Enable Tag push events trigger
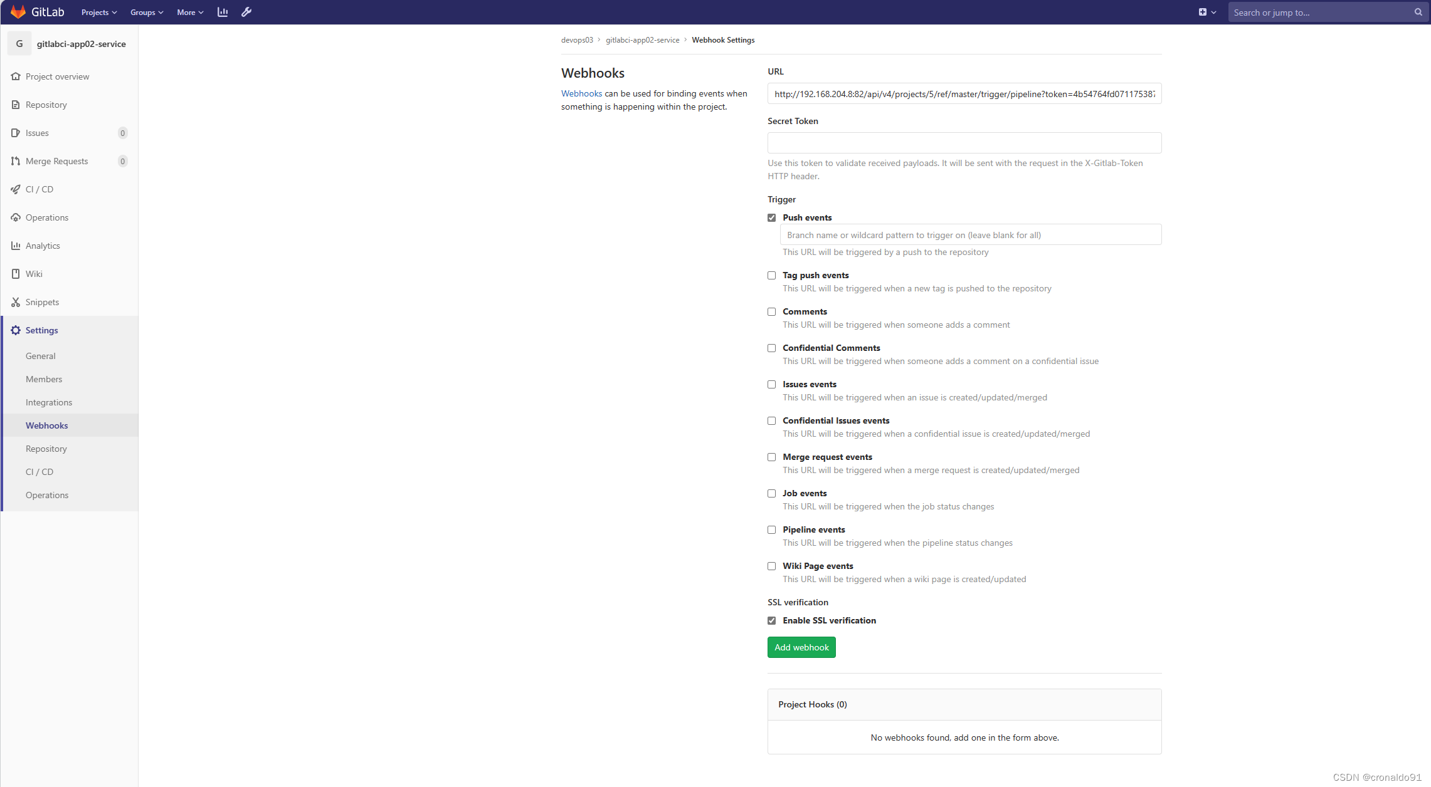The image size is (1431, 787). (771, 276)
